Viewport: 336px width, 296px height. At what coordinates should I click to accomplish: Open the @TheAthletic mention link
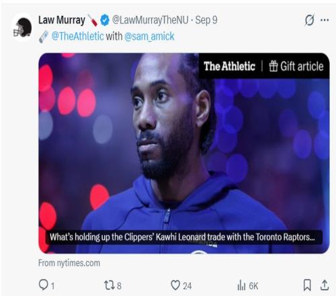click(77, 36)
